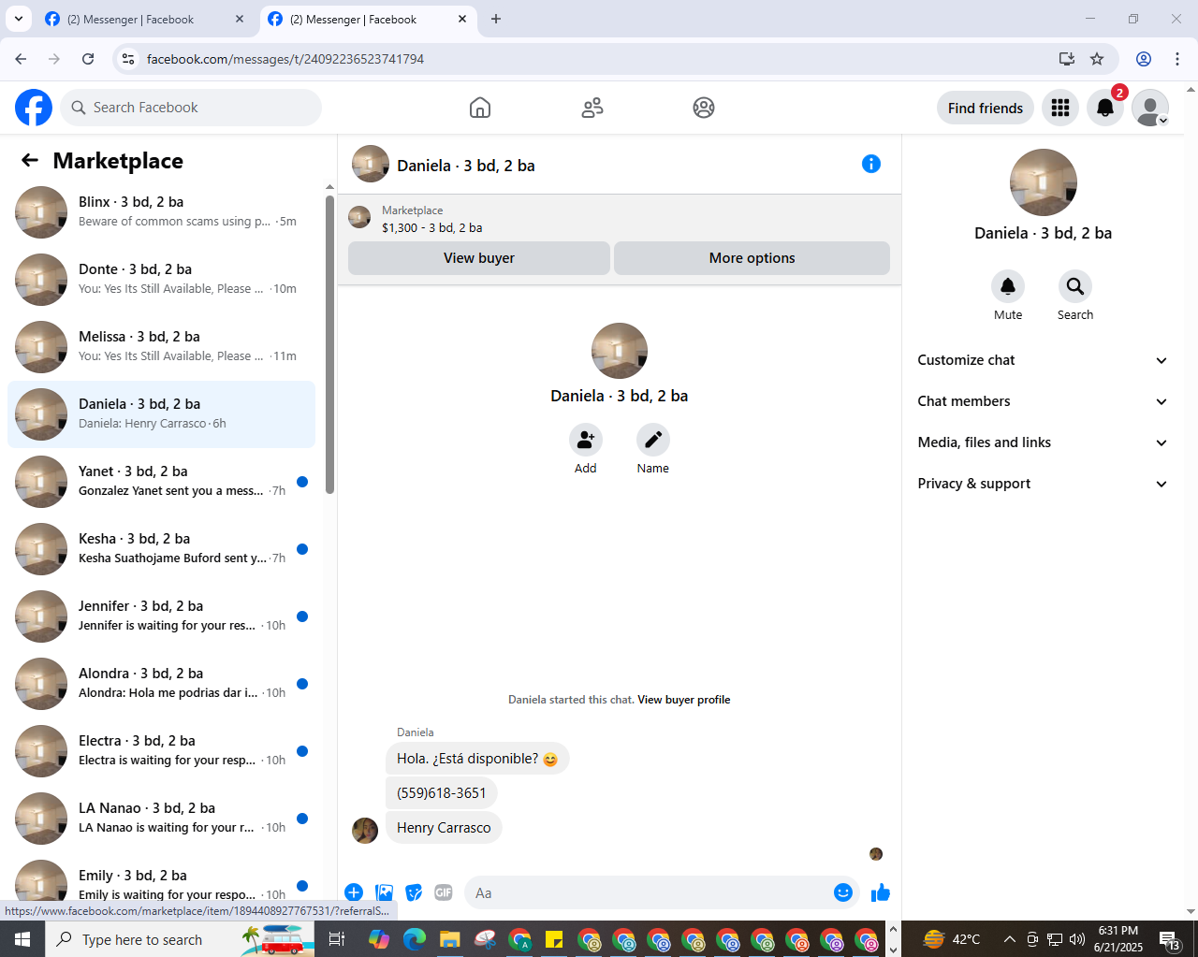Open the Groups icon in top navigation

coord(704,108)
